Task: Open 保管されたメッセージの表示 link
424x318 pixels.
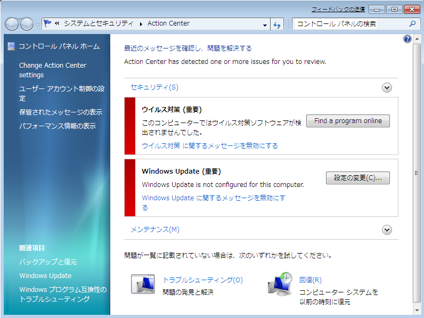Action: (x=61, y=112)
